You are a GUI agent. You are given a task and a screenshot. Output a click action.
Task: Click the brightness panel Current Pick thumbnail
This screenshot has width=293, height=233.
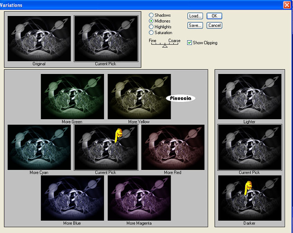(x=249, y=147)
